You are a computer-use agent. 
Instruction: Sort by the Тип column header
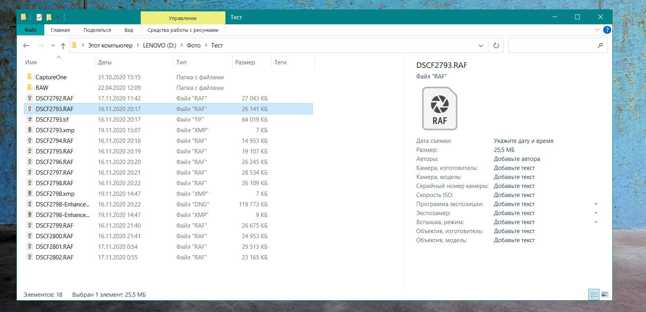(181, 62)
